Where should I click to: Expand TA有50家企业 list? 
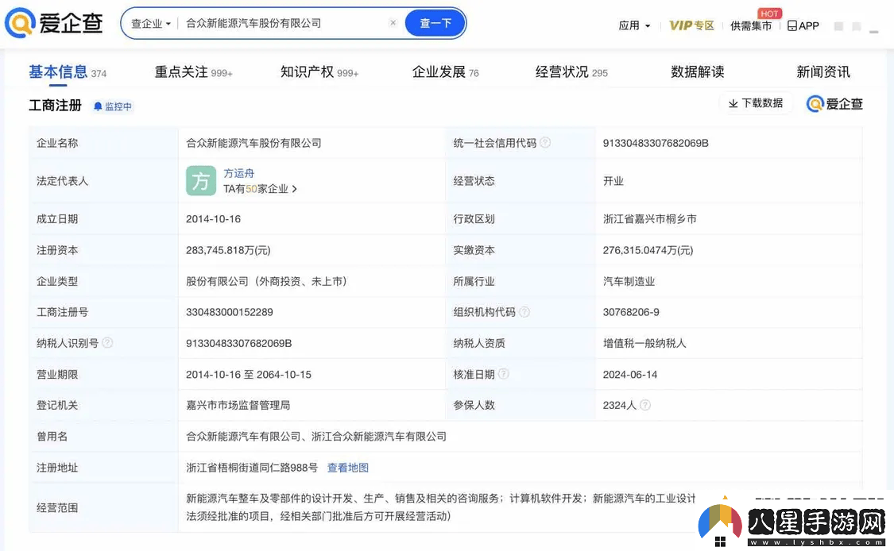point(257,189)
